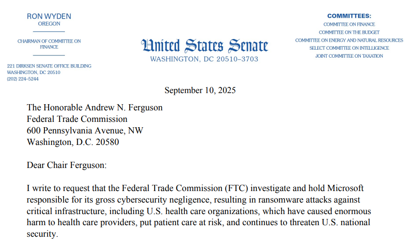Click Joint Committee on Taxation entry

(349, 56)
